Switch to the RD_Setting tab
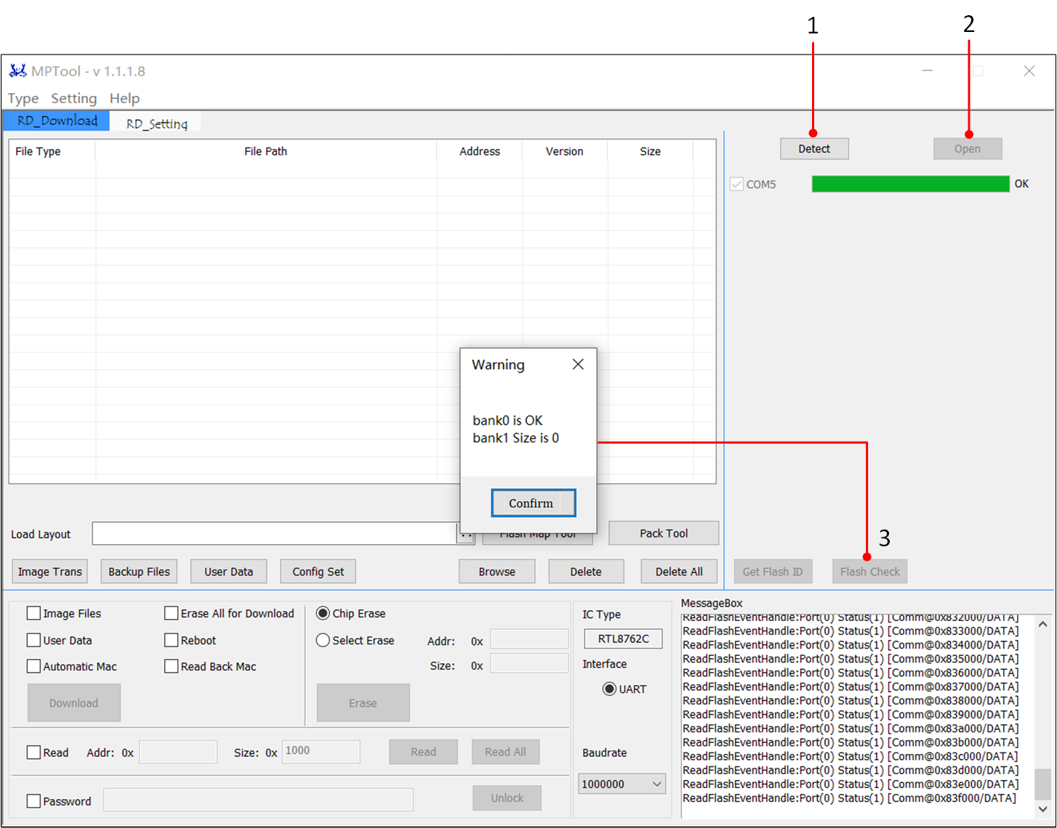The image size is (1057, 828). click(156, 123)
